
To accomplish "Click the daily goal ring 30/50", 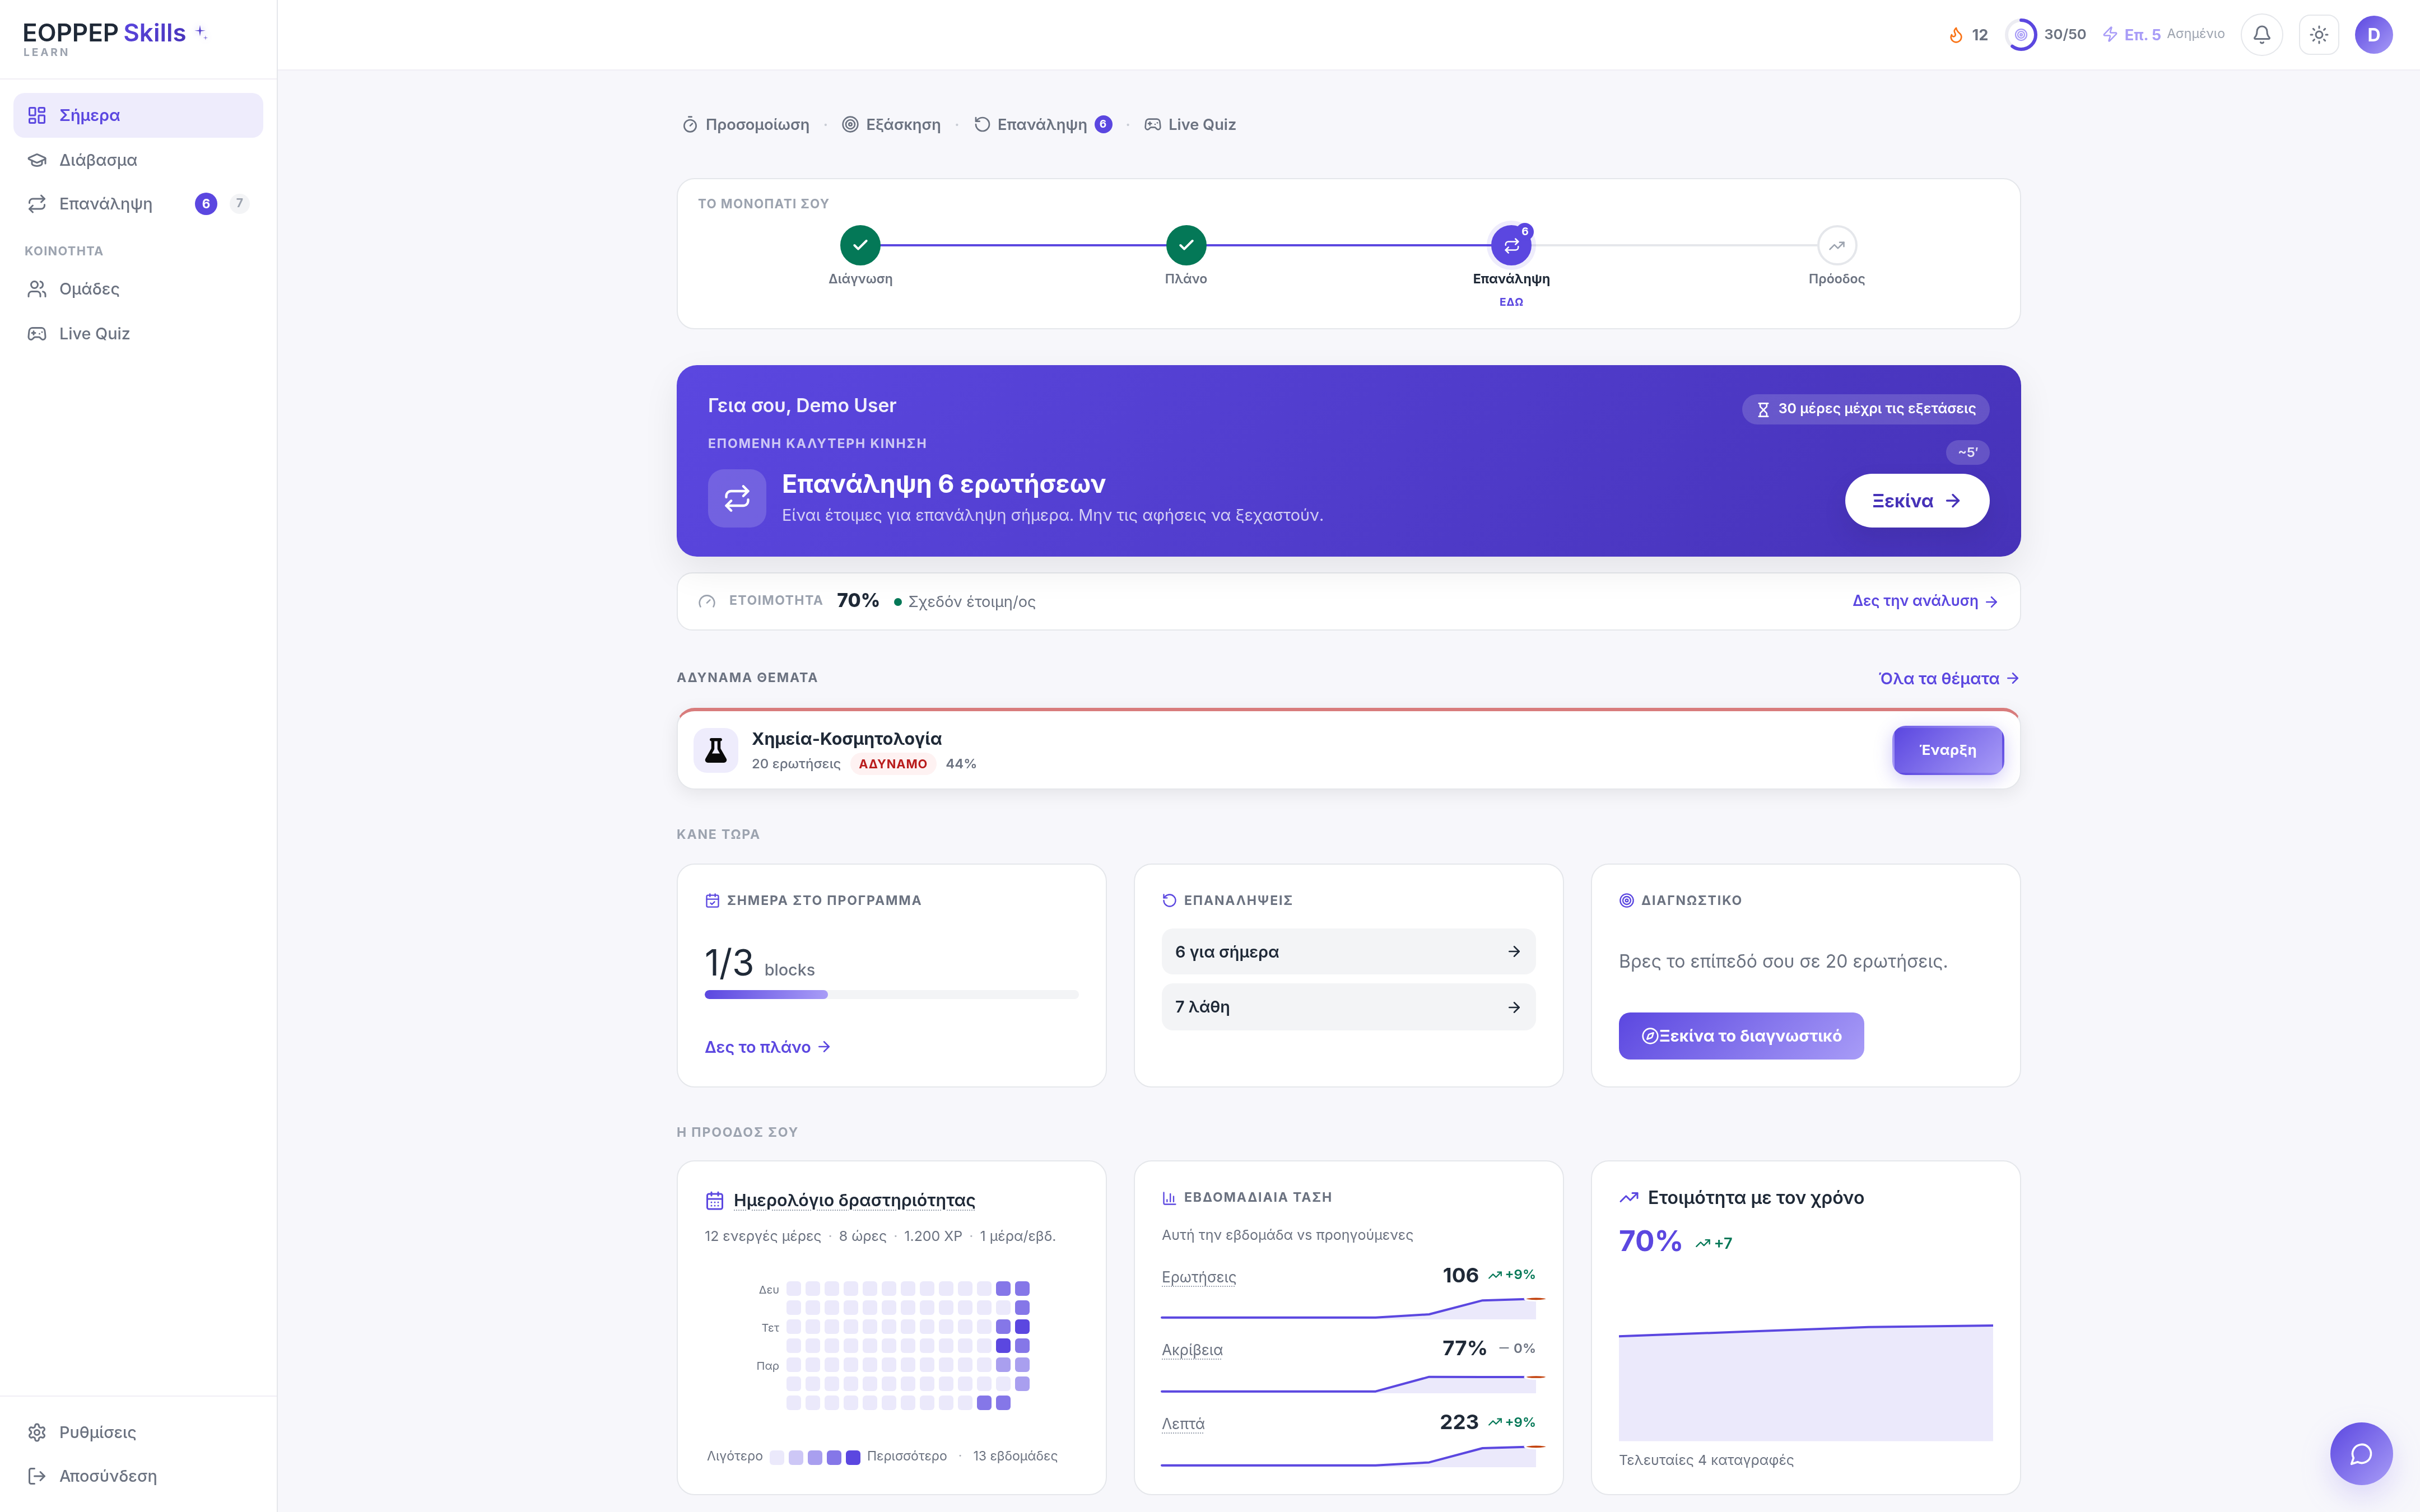I will click(x=2021, y=35).
